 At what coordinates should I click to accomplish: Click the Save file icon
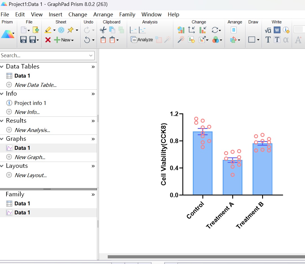23,40
